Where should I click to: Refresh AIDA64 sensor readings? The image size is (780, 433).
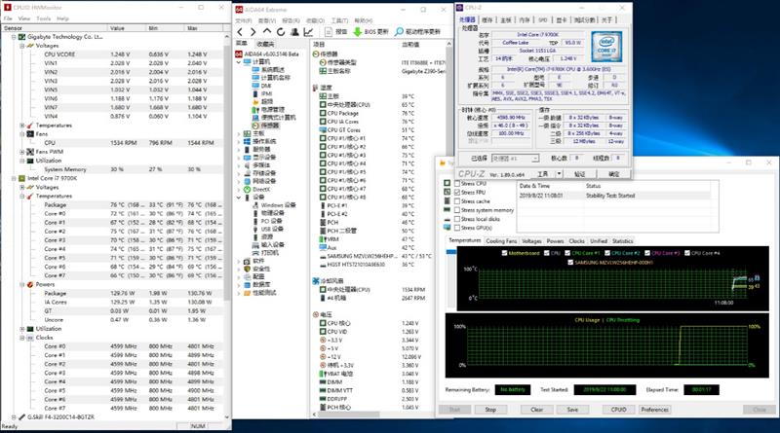tap(281, 32)
